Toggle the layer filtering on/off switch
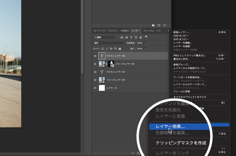Screen dimensions: 236x156 click(146, 37)
